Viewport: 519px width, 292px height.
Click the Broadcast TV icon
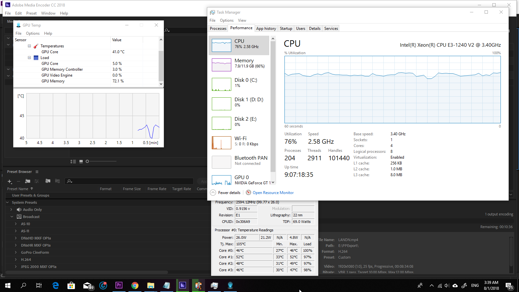tap(19, 217)
